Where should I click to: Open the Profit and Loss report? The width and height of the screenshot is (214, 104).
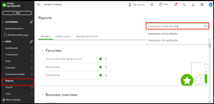coord(53,75)
